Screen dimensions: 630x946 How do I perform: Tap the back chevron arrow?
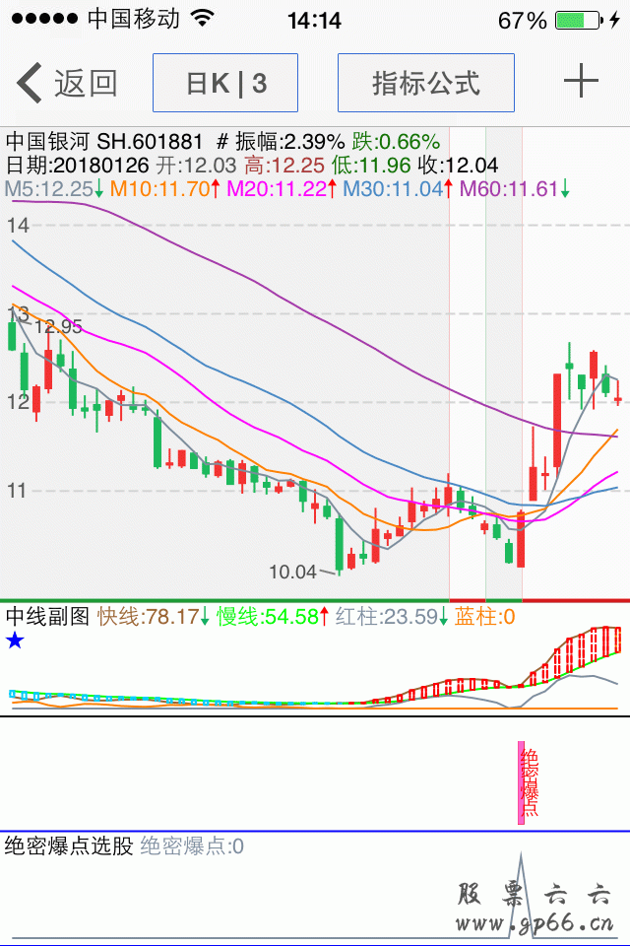click(x=31, y=84)
